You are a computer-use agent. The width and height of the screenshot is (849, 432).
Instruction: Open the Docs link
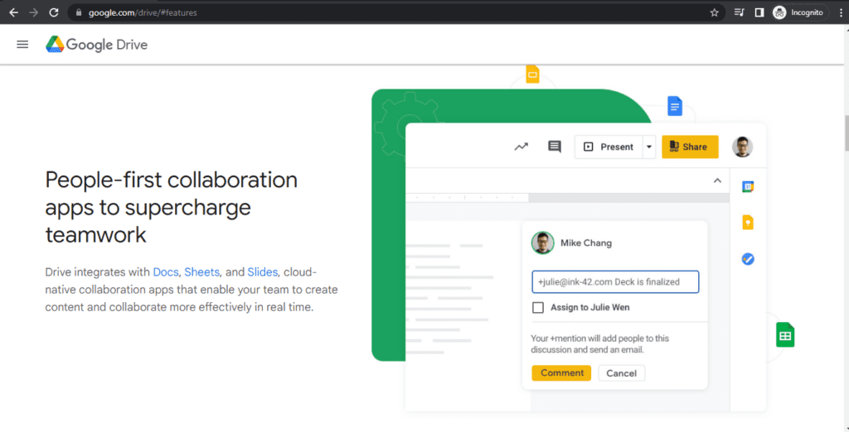[166, 272]
